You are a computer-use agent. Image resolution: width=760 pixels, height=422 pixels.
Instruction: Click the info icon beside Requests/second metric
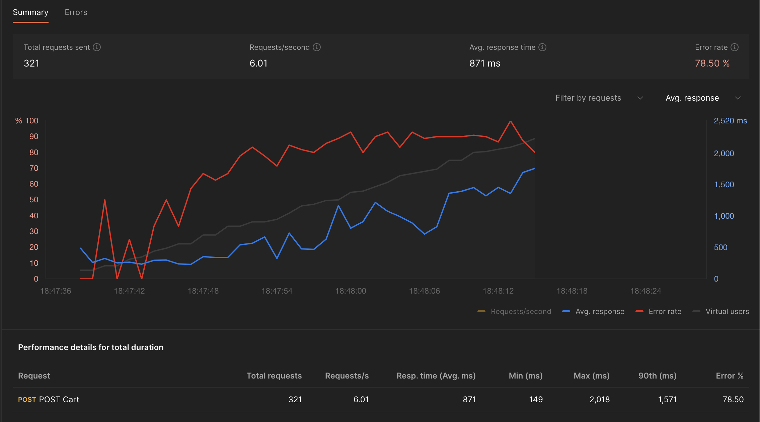(x=316, y=47)
